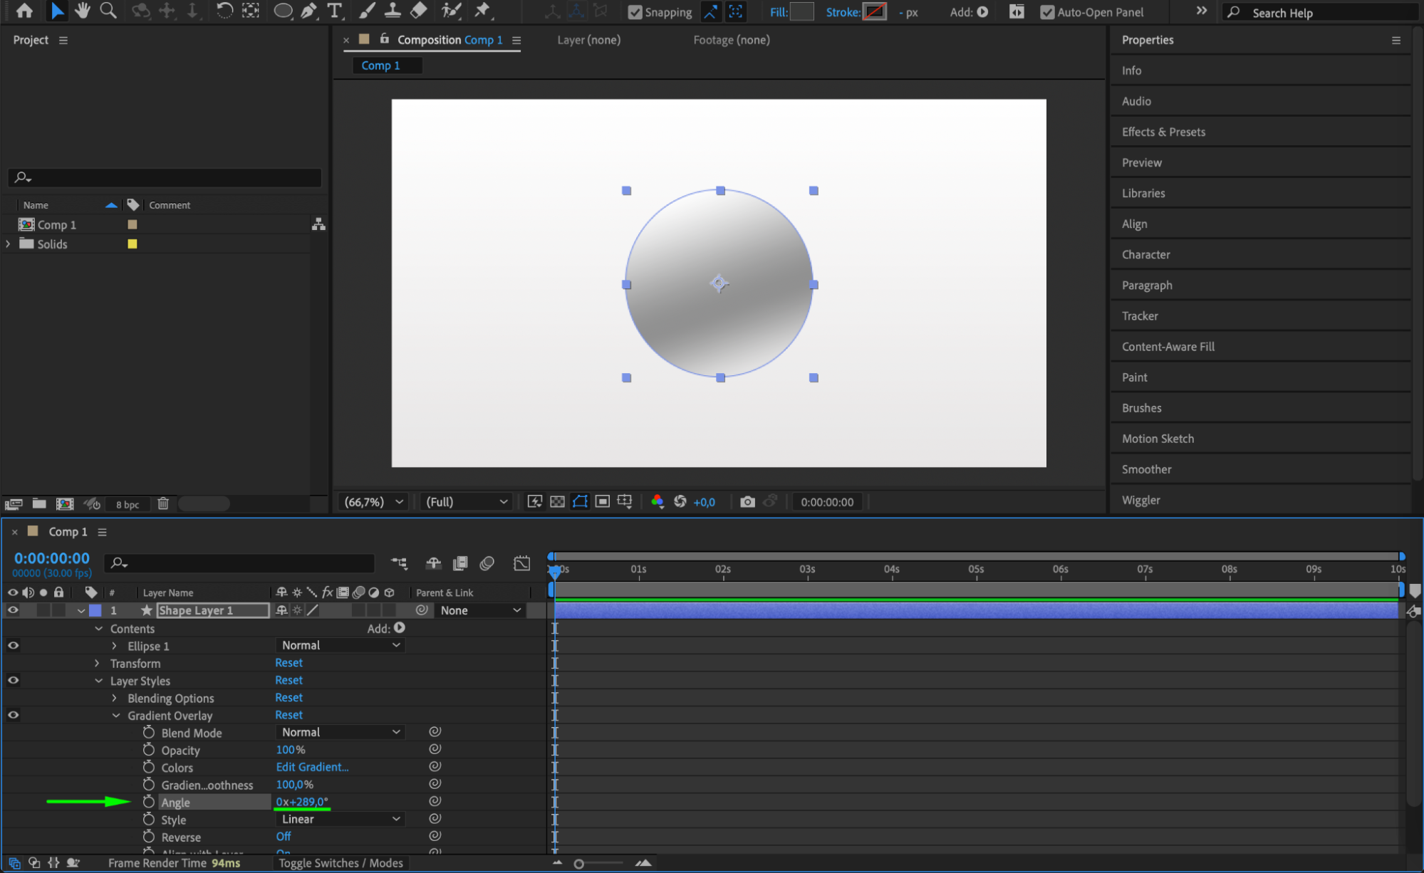
Task: Switch to the Layer (none) tab
Action: pyautogui.click(x=588, y=40)
